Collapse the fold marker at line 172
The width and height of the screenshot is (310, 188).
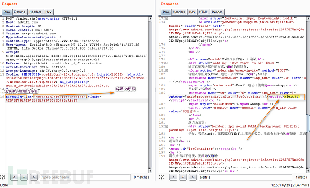pos(167,18)
